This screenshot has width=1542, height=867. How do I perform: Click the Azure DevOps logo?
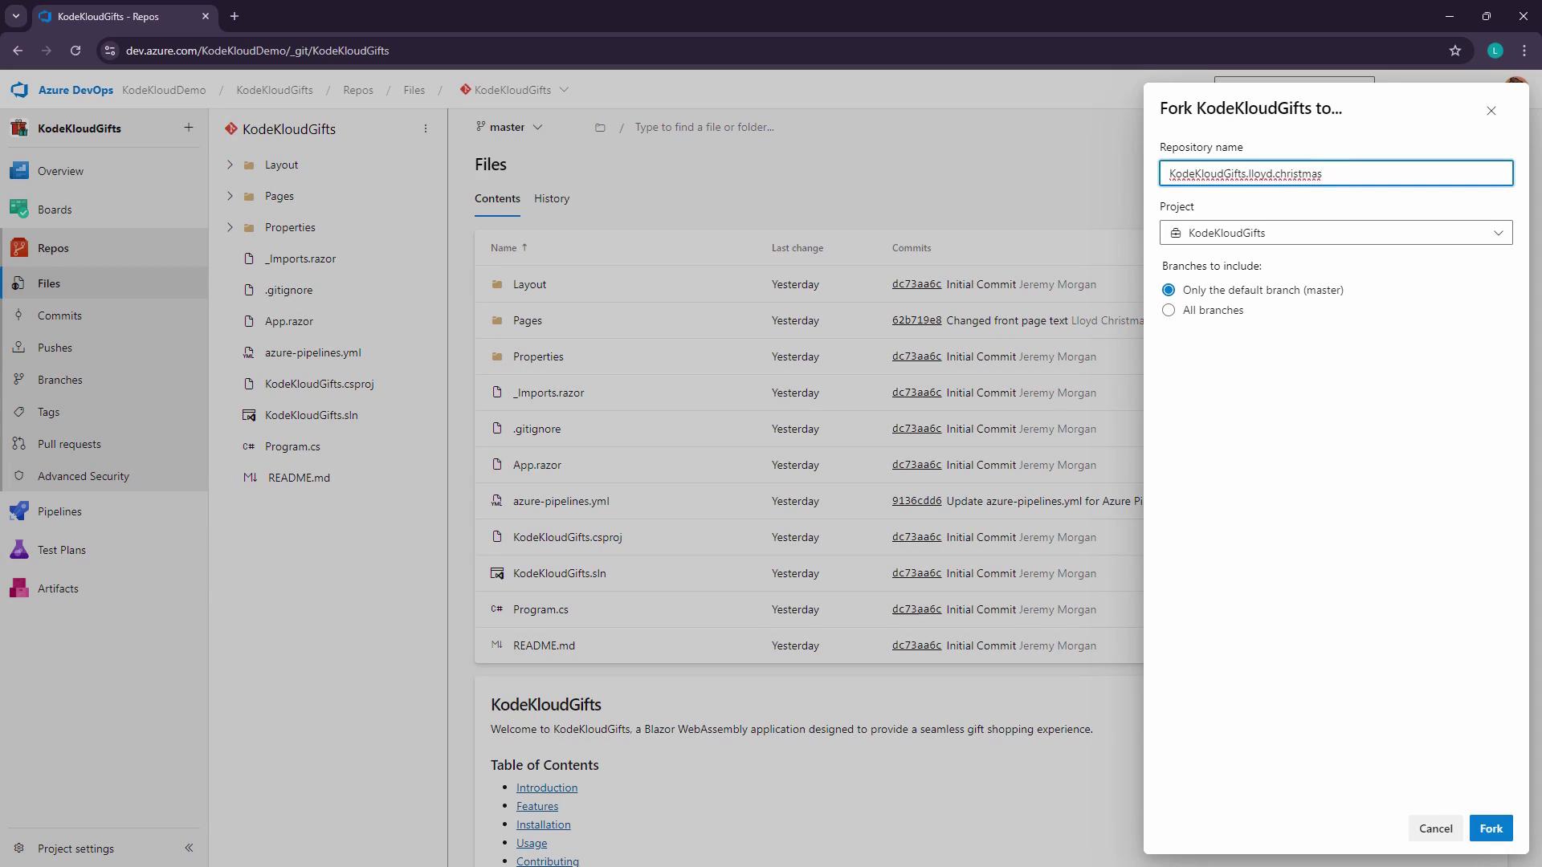tap(19, 90)
